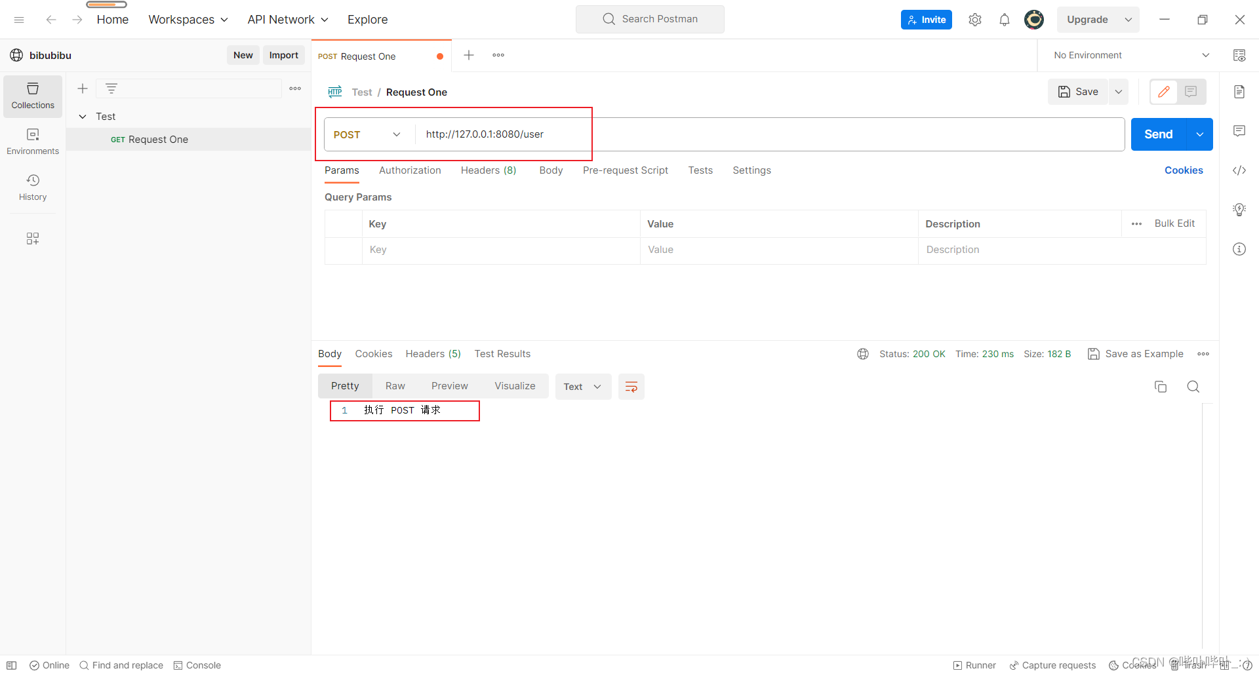Open the related requests lightbulb icon

[1239, 210]
